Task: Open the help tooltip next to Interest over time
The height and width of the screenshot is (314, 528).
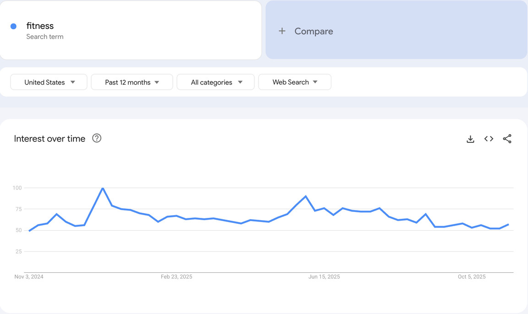Action: coord(97,138)
